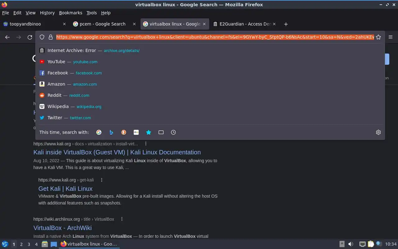This screenshot has width=398, height=249.
Task: Search in History clock icon
Action: click(174, 132)
